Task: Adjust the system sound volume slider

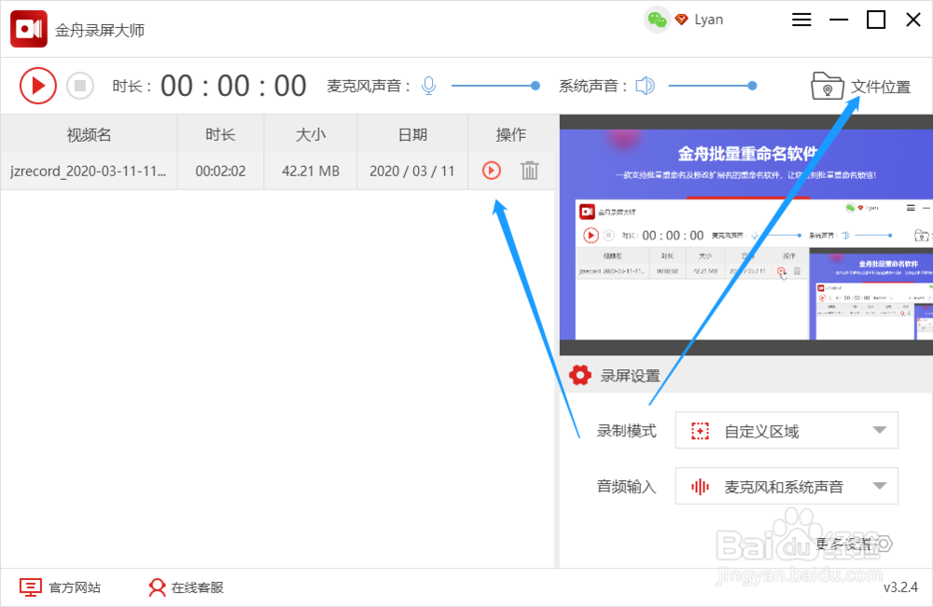Action: (x=712, y=86)
